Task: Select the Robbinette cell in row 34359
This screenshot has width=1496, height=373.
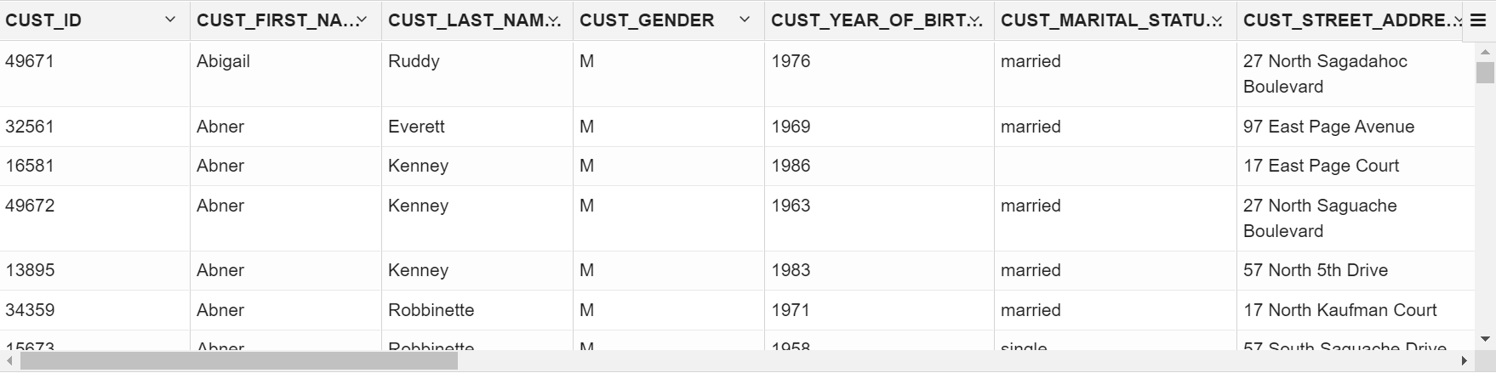Action: (x=431, y=310)
